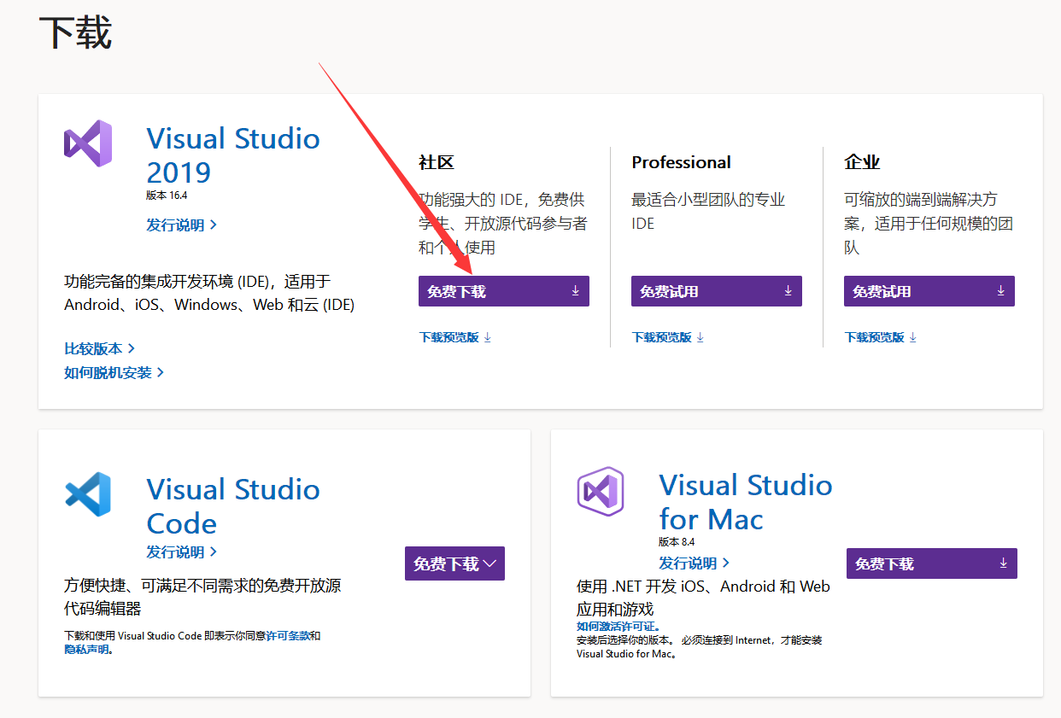Open 如何激活许可证 link
This screenshot has height=718, width=1061.
pyautogui.click(x=618, y=627)
